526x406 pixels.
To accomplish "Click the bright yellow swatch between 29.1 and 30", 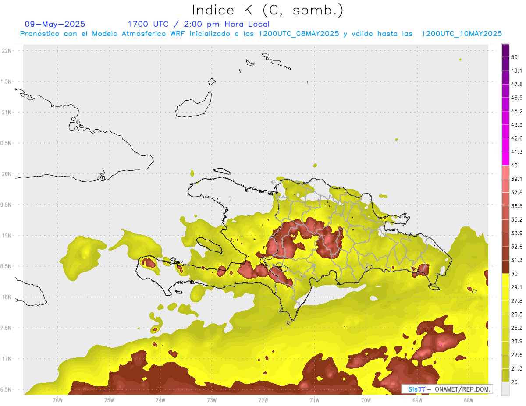I will coord(505,281).
